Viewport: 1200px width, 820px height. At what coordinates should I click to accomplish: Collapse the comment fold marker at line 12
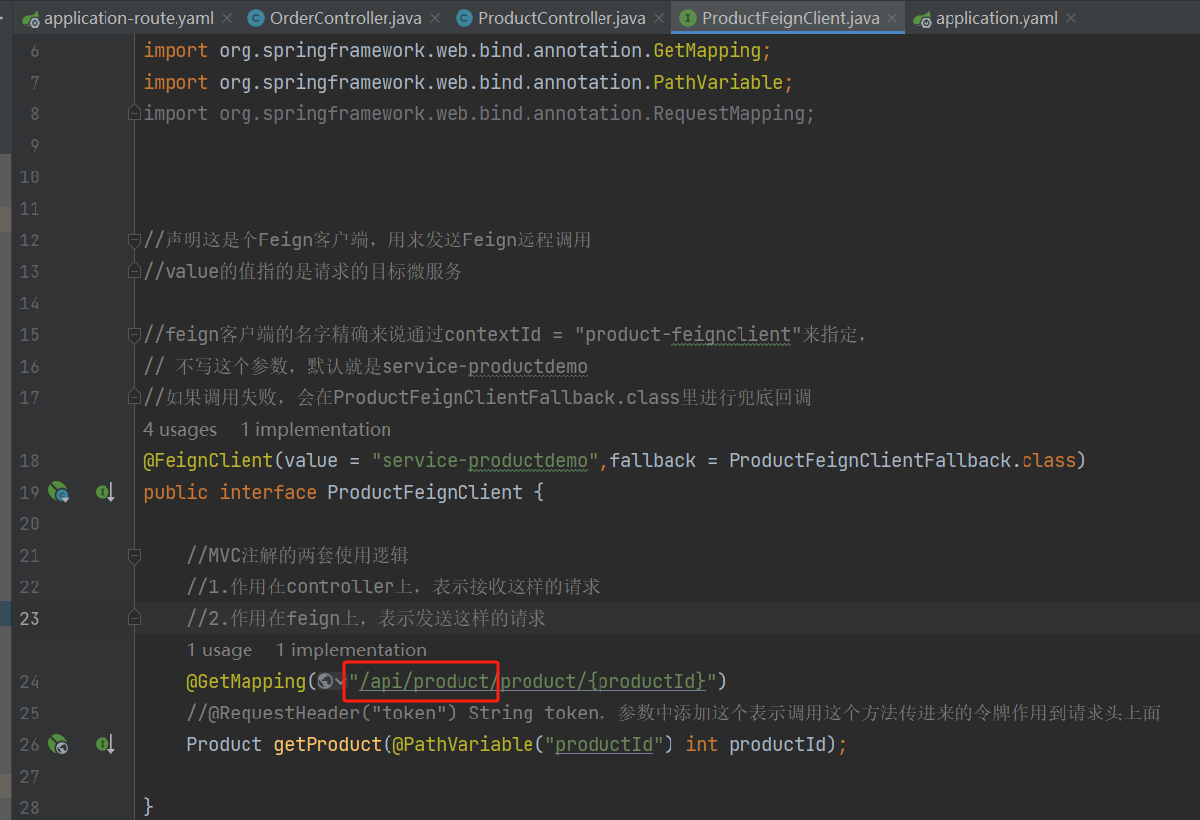[x=134, y=239]
